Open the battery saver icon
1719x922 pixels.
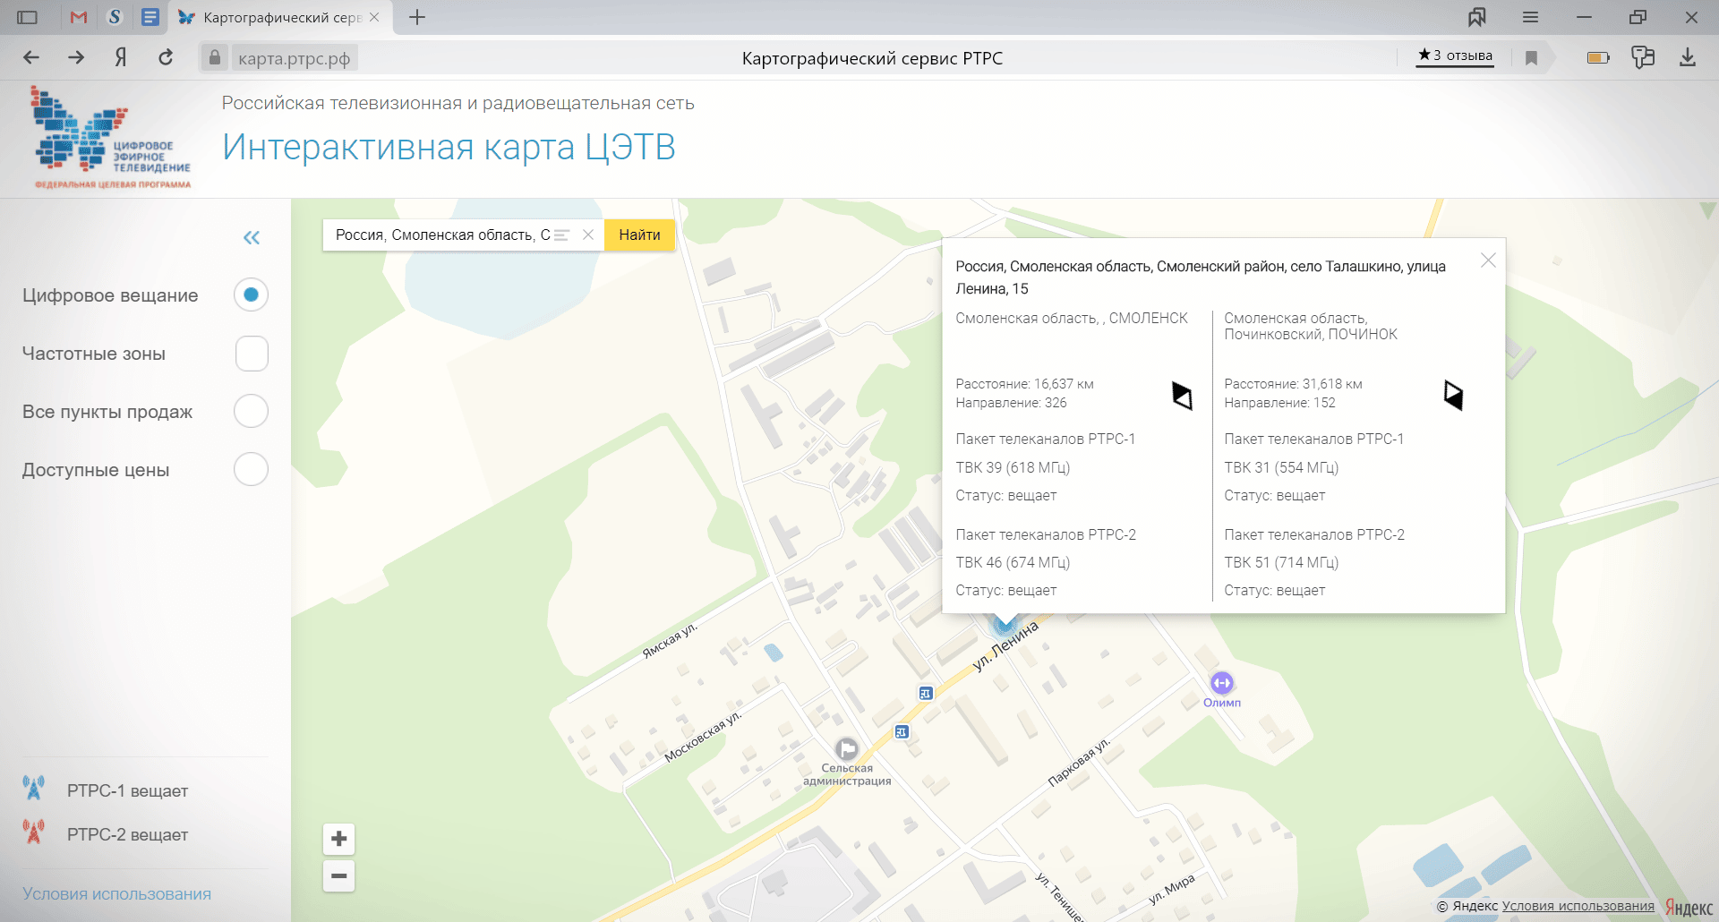pos(1598,57)
